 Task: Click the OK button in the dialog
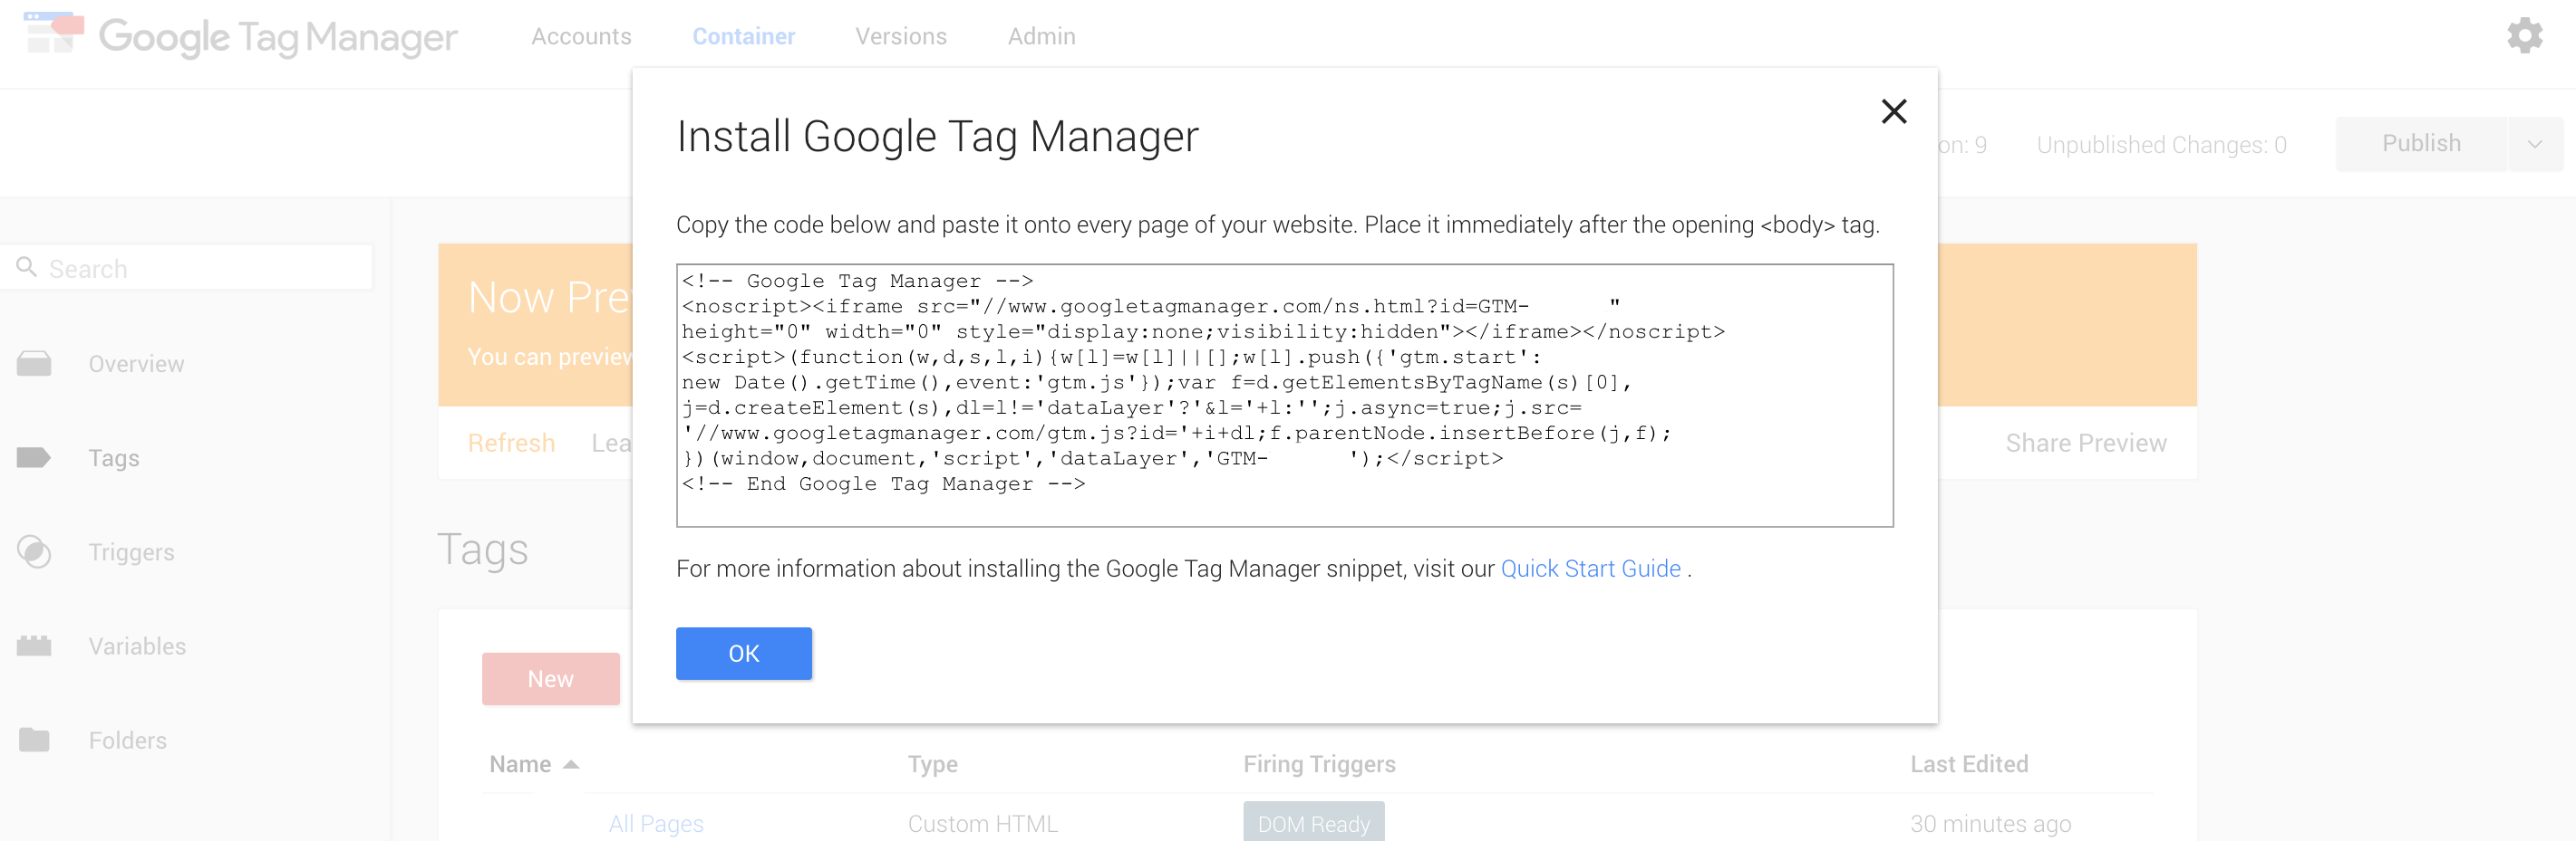click(x=743, y=654)
